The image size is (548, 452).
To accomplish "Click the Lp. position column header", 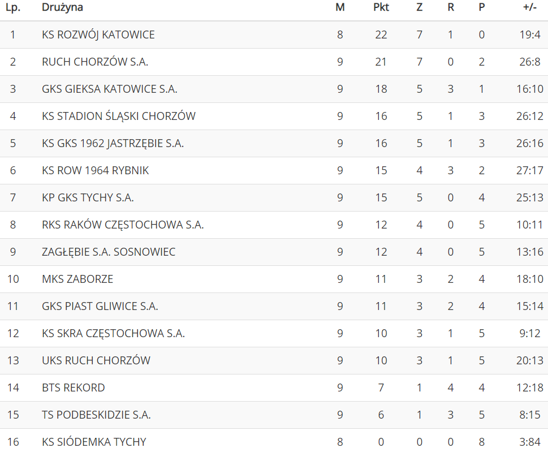I will click(13, 7).
